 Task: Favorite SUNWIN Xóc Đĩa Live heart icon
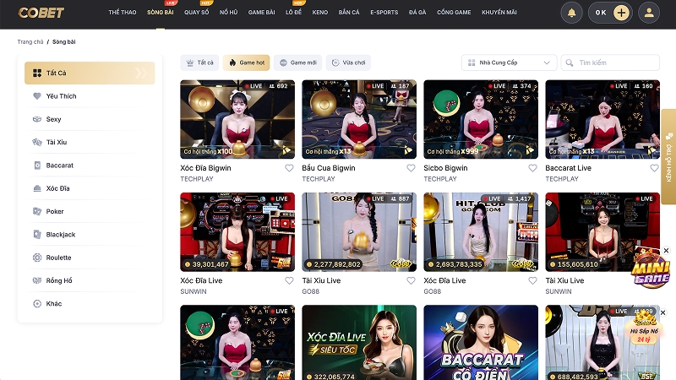point(289,280)
